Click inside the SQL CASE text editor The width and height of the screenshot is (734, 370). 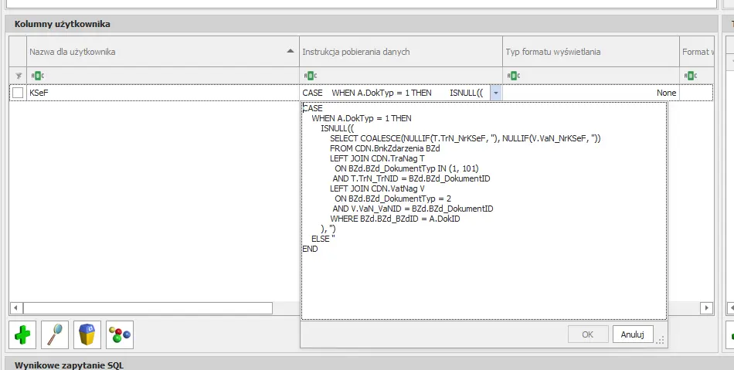[484, 211]
